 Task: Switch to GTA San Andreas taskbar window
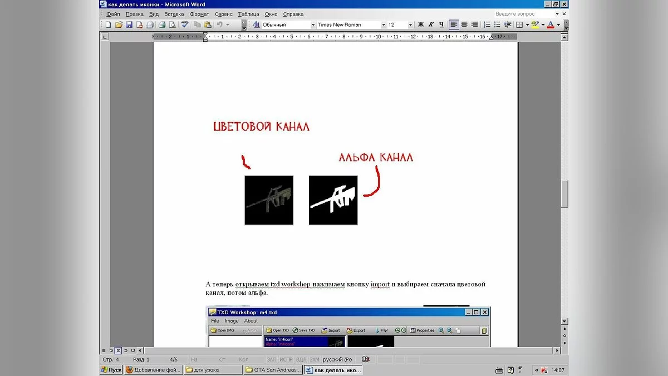(x=273, y=369)
